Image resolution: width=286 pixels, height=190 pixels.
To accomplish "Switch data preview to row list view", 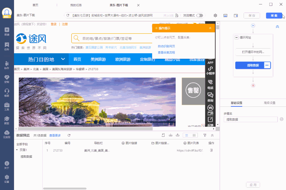I will coord(186,135).
